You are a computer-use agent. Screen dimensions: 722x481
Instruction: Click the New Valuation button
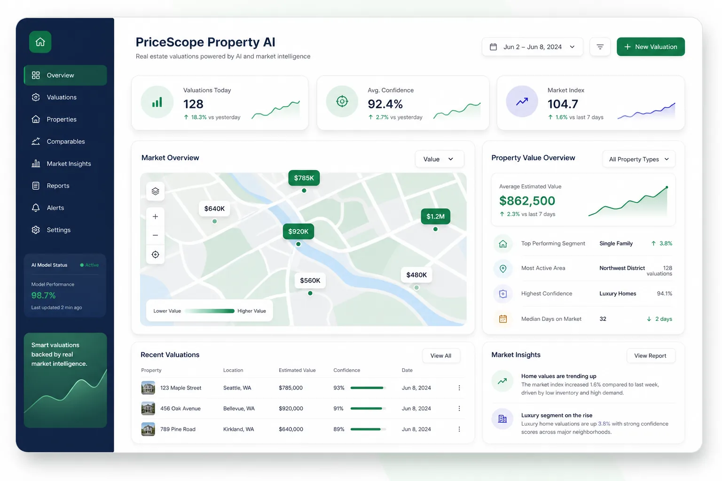(x=651, y=47)
